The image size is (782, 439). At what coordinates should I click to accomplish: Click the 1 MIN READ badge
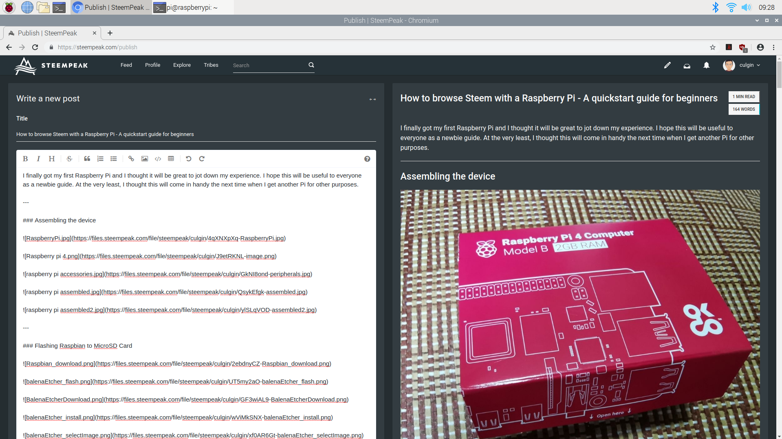pos(744,97)
